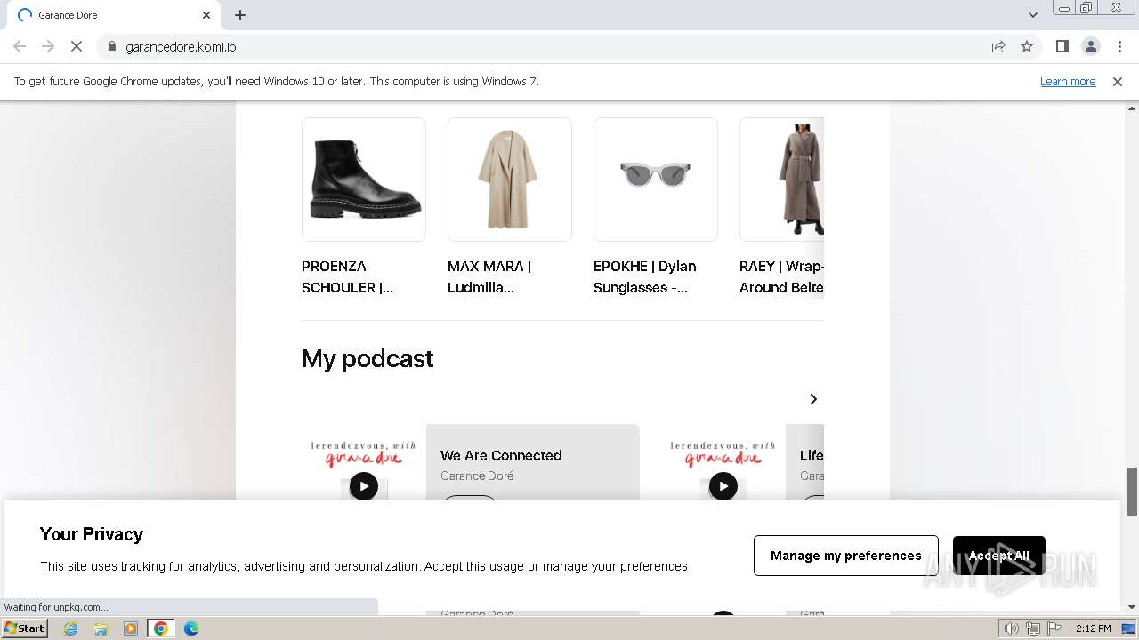The width and height of the screenshot is (1139, 640).
Task: Open the media player taskbar icon
Action: click(131, 628)
